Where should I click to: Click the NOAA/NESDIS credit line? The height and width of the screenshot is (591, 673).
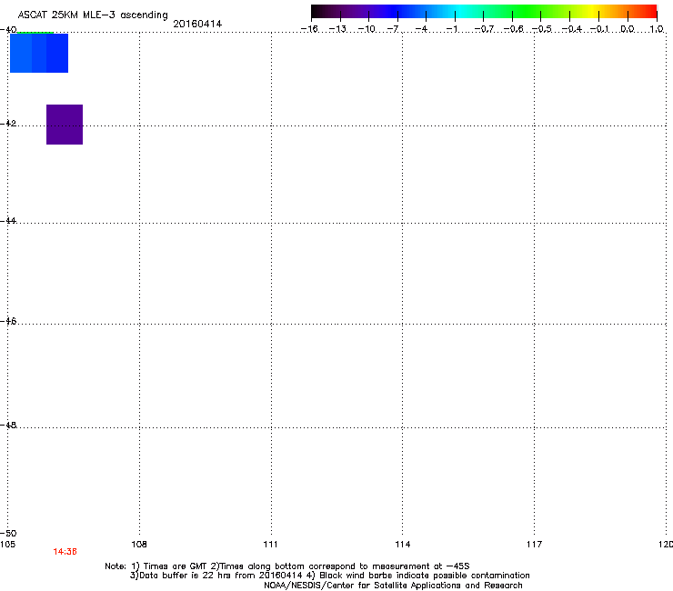[x=393, y=586]
